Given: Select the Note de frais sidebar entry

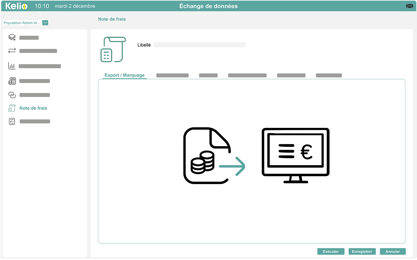Looking at the screenshot, I should coord(33,108).
